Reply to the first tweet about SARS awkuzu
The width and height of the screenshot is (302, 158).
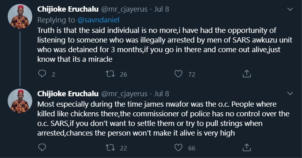coord(42,74)
